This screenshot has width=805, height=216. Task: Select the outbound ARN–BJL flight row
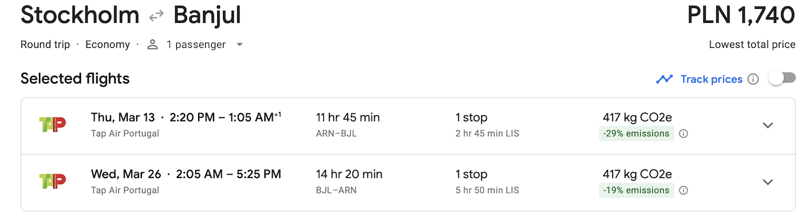point(408,126)
